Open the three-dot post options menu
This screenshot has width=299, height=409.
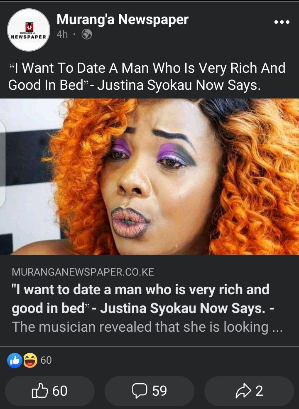tap(282, 22)
